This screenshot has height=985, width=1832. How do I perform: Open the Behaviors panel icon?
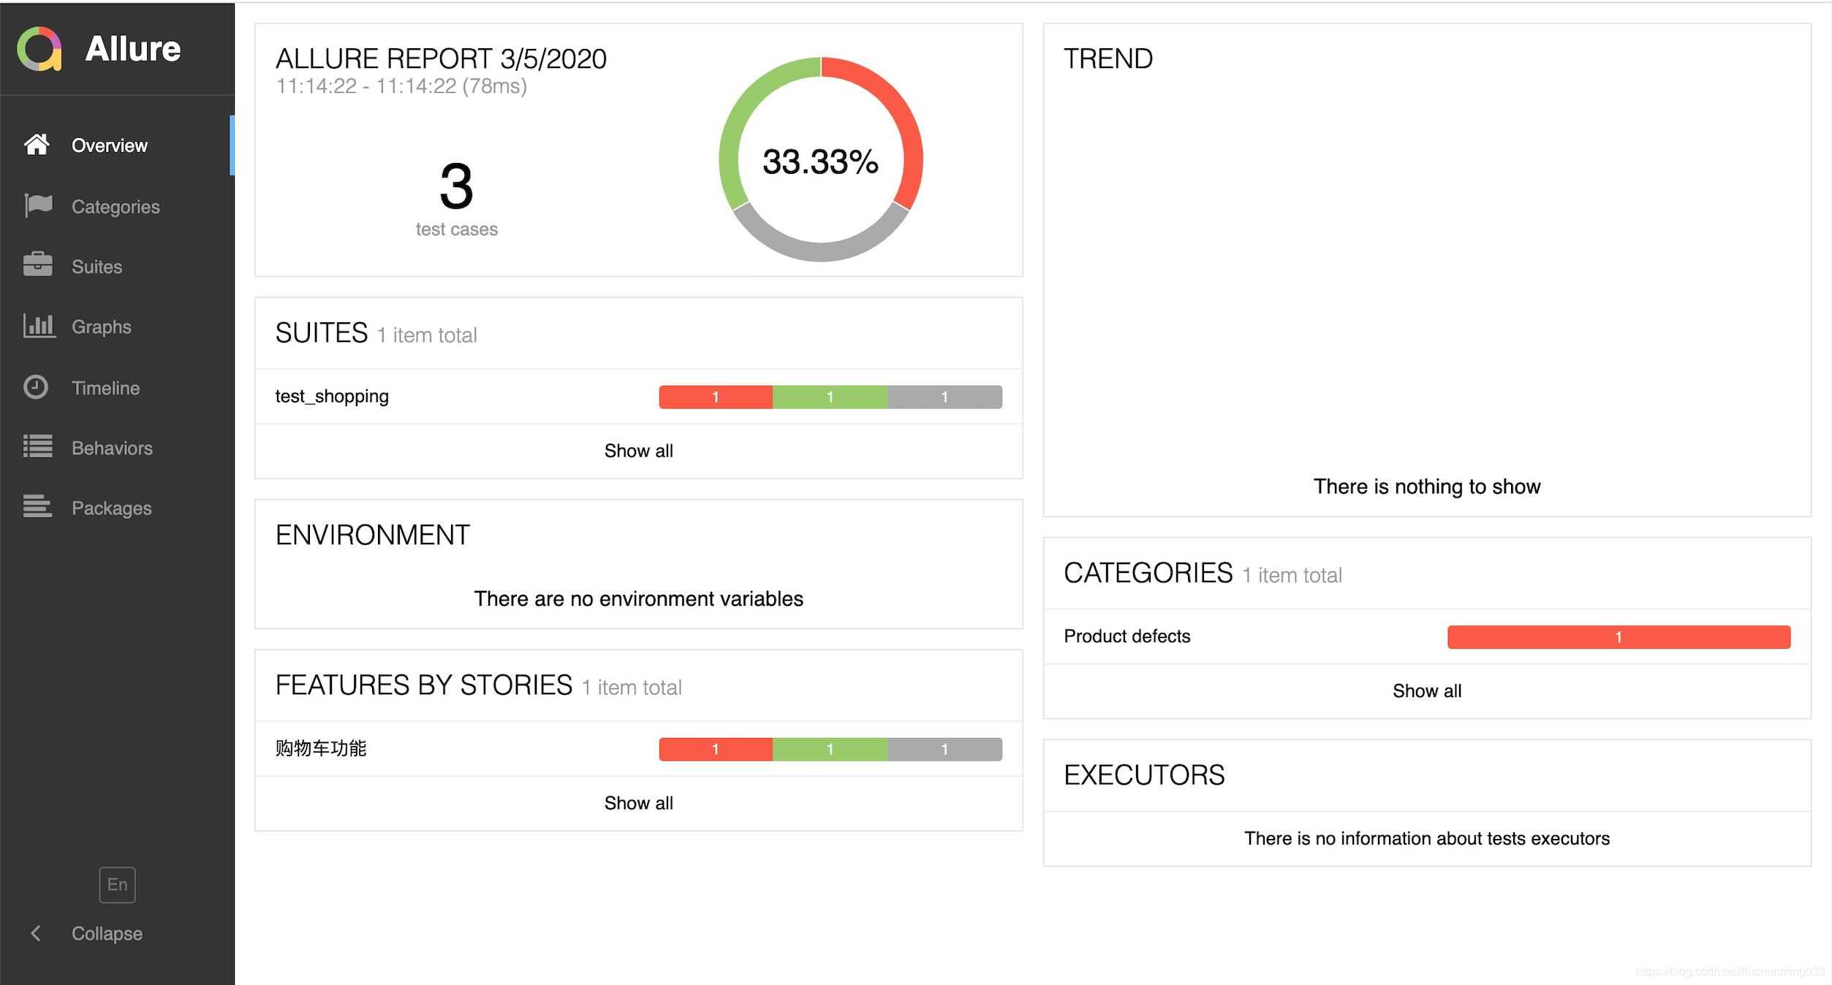(x=37, y=446)
